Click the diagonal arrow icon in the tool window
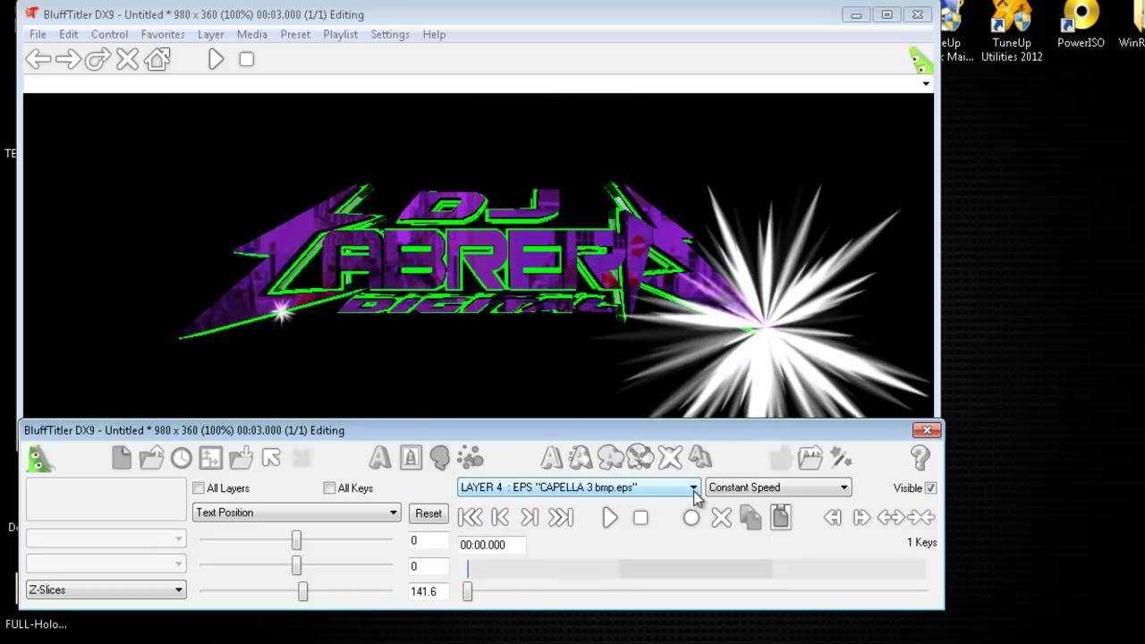The image size is (1145, 644). (271, 458)
